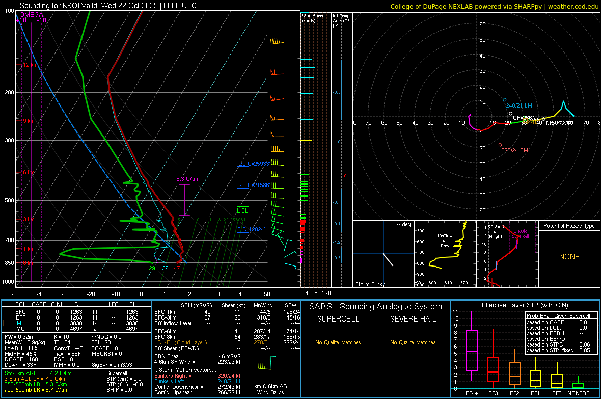Click the Bunkers Right mover circle on hodograph
The image size is (601, 399).
(x=500, y=145)
